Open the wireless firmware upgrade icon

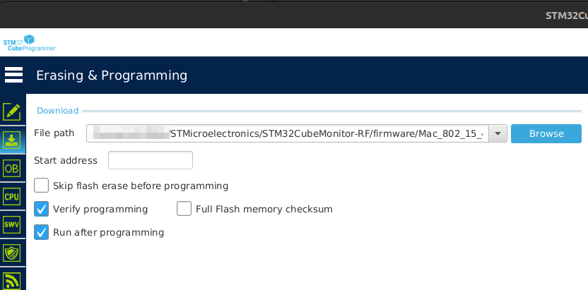click(x=12, y=280)
